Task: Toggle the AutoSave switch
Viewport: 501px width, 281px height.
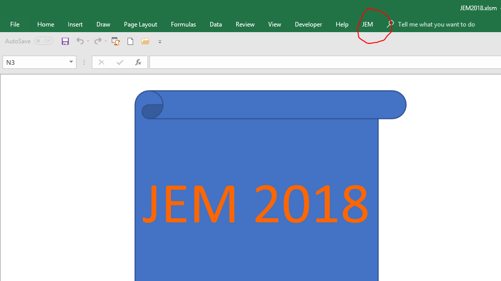Action: click(x=44, y=41)
